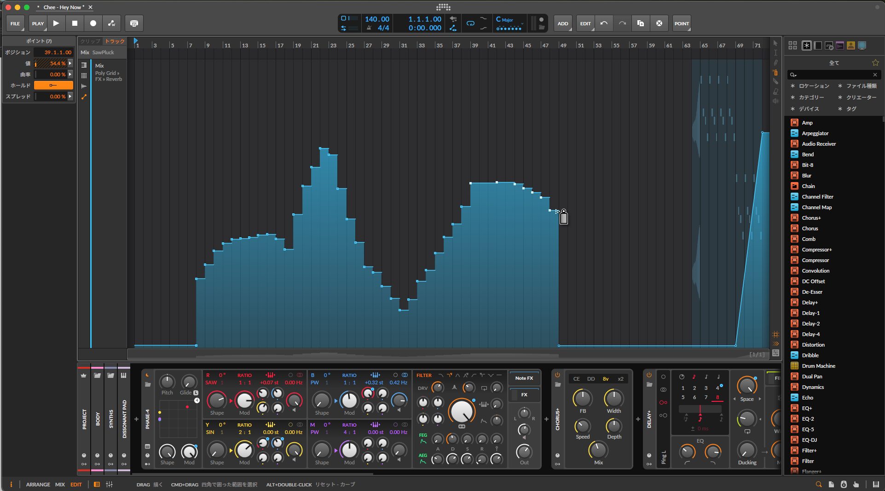Disable the Delay+ device power button
The image size is (885, 491).
649,375
